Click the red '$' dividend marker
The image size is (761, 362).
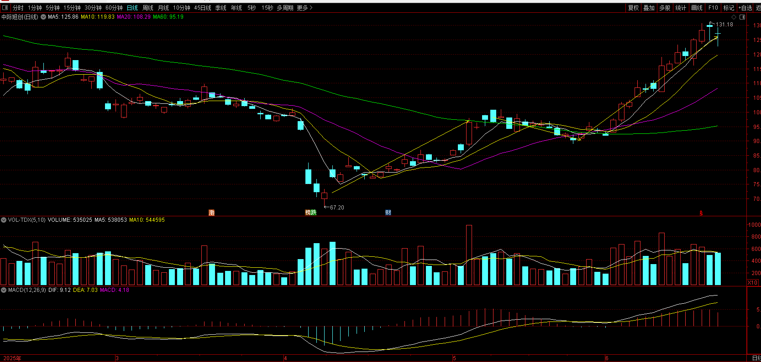pos(701,213)
